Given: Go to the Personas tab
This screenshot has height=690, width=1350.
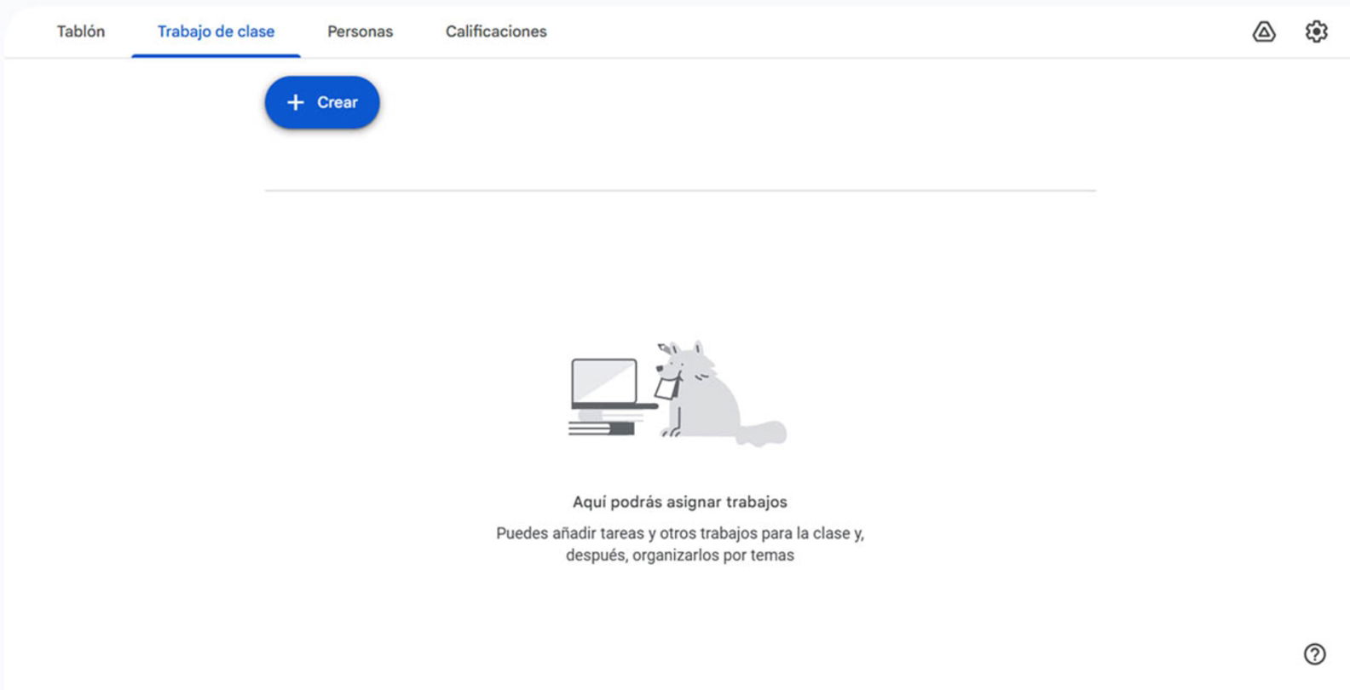Looking at the screenshot, I should click(x=360, y=32).
